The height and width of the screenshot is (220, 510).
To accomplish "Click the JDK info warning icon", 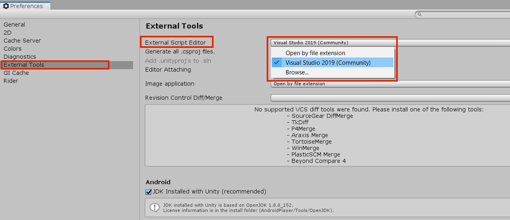I will pos(154,208).
